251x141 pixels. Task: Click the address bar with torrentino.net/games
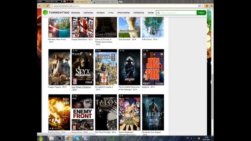[125, 6]
